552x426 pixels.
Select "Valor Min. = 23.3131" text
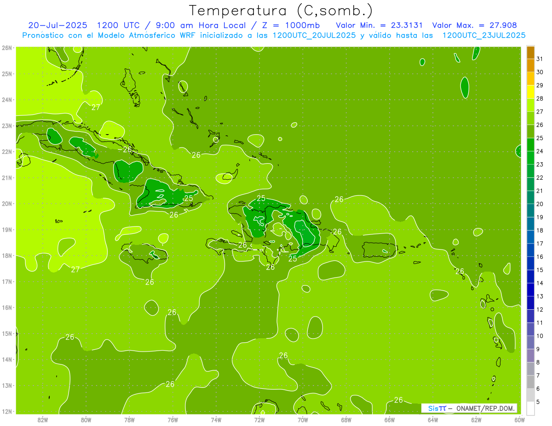click(379, 25)
